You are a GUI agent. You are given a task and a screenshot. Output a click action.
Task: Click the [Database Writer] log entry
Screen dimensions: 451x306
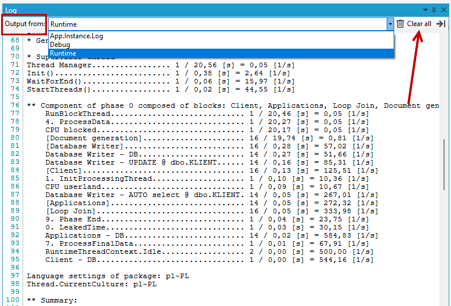click(209, 146)
